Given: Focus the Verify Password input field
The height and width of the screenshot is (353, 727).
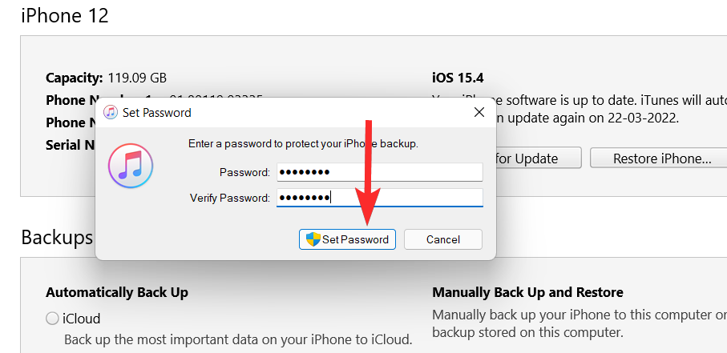Looking at the screenshot, I should 379,198.
